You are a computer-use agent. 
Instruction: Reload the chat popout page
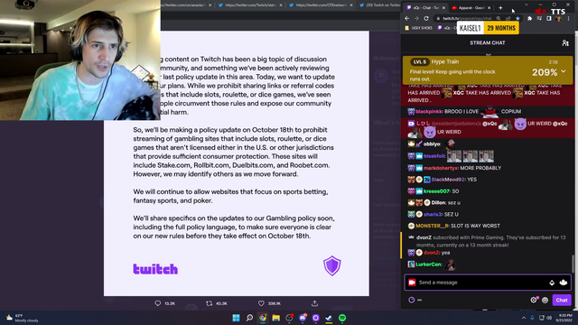426,18
